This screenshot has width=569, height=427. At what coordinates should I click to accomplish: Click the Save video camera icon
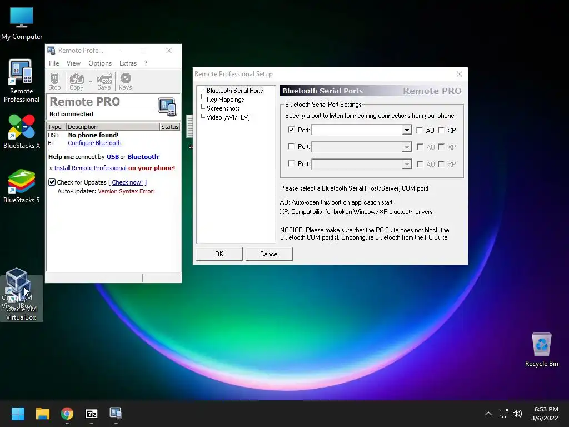coord(104,81)
